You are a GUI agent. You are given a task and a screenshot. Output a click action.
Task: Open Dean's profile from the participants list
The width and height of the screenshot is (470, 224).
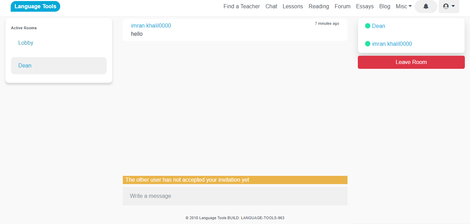coord(378,26)
